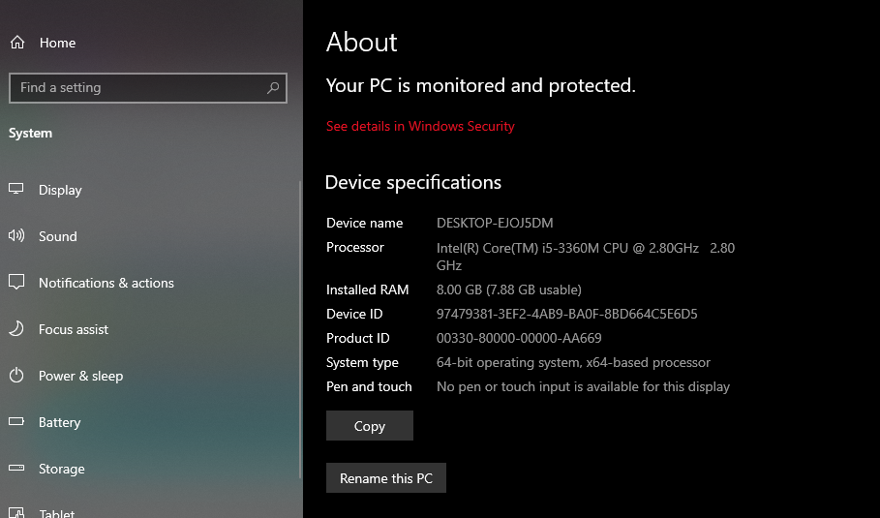Image resolution: width=880 pixels, height=518 pixels.
Task: Click the System section heading
Action: pyautogui.click(x=30, y=133)
